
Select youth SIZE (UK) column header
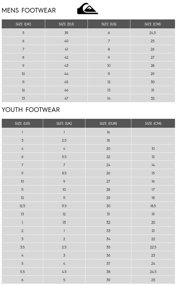pyautogui.click(x=64, y=123)
